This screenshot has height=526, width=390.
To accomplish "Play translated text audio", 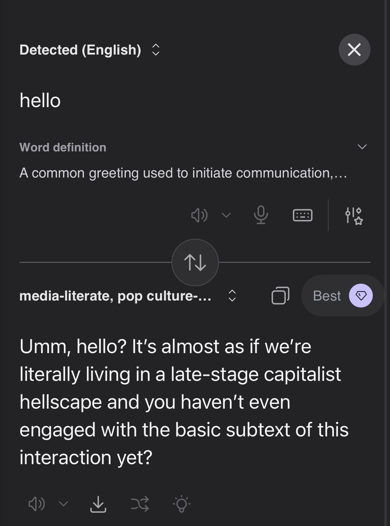I will 36,504.
